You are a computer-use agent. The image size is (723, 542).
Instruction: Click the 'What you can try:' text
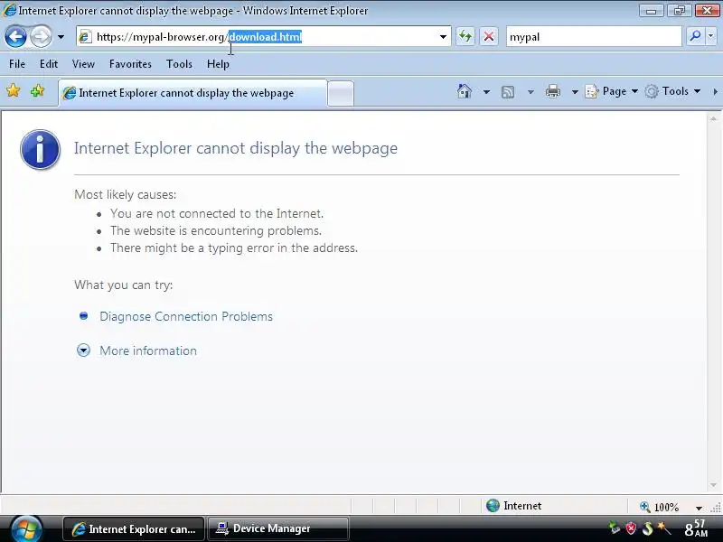point(124,285)
